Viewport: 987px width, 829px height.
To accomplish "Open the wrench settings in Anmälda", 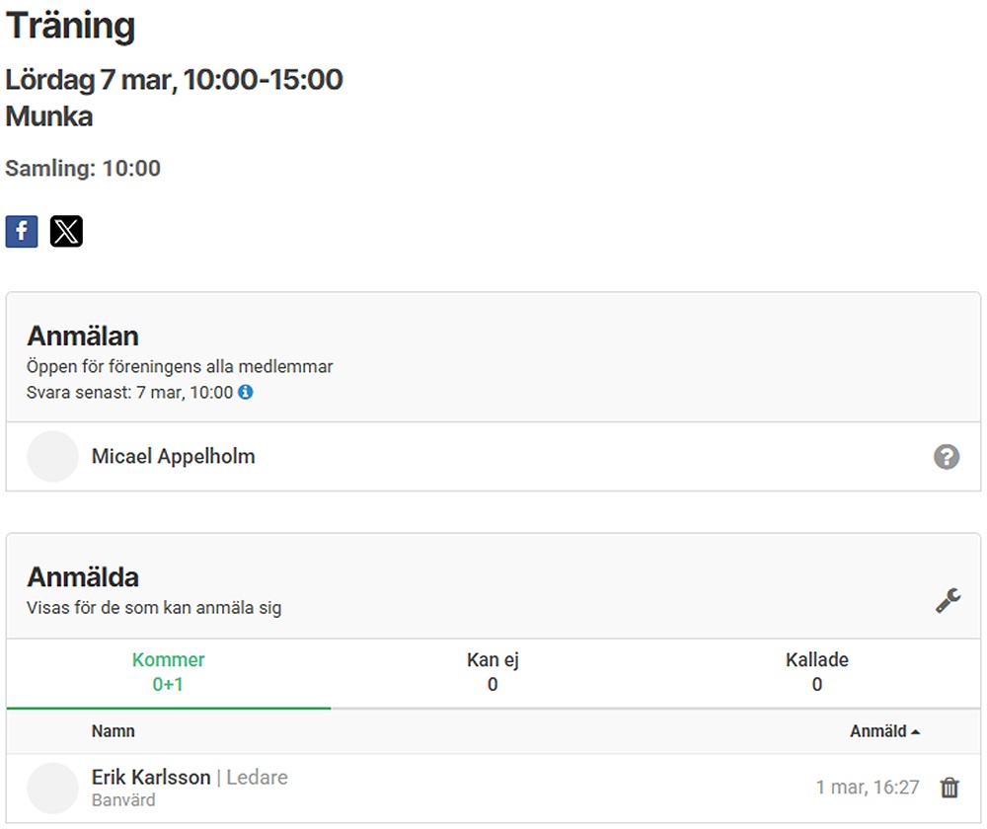I will click(948, 600).
